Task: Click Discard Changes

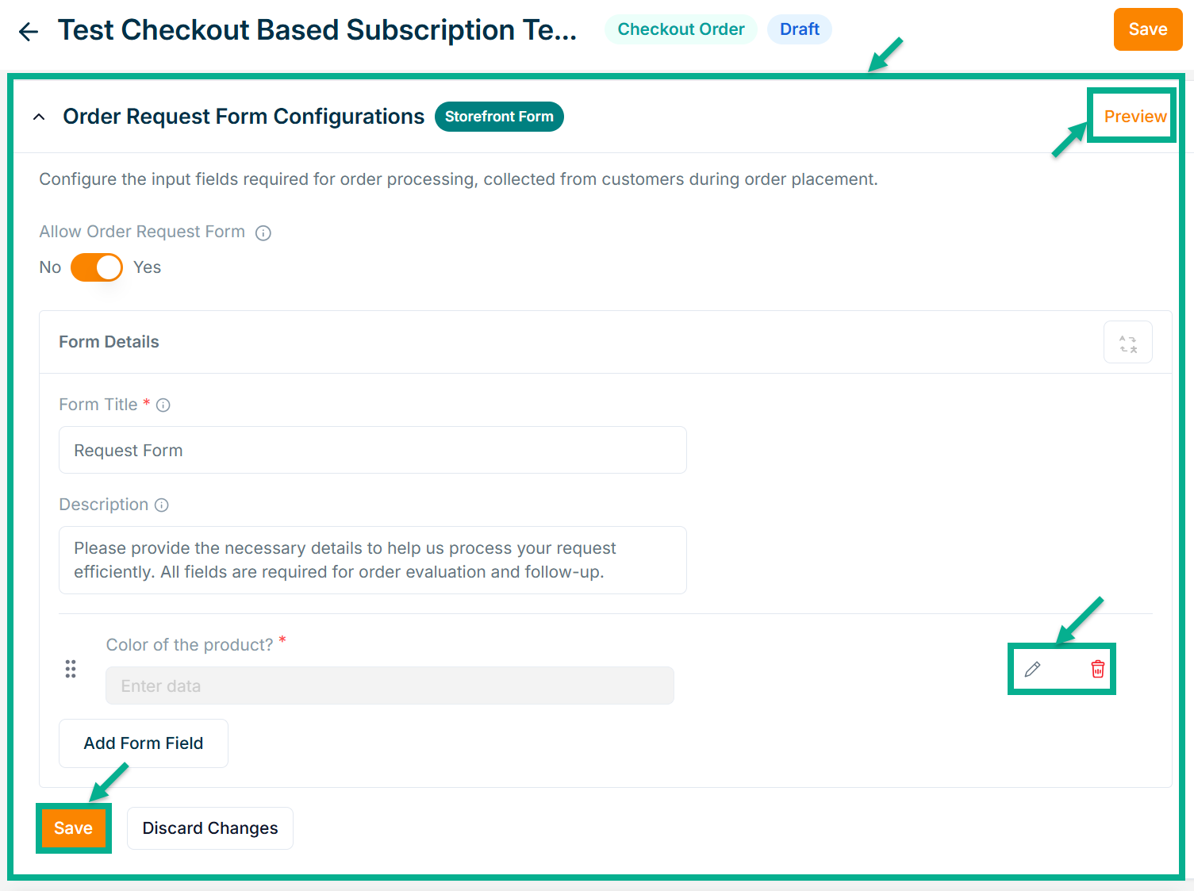Action: point(210,828)
